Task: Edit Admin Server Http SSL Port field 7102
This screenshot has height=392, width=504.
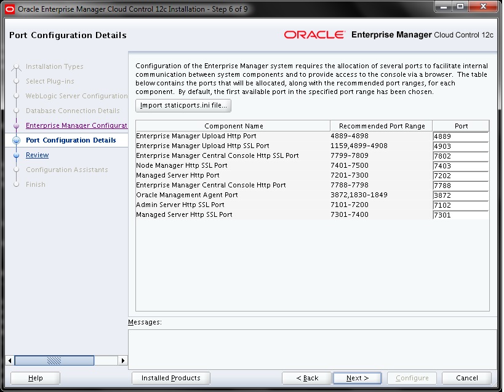Action: click(x=460, y=205)
